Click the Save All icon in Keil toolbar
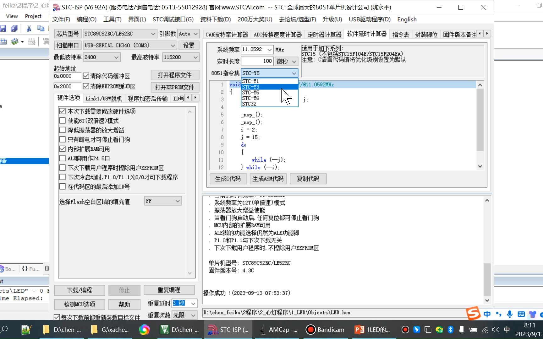 pos(14,29)
